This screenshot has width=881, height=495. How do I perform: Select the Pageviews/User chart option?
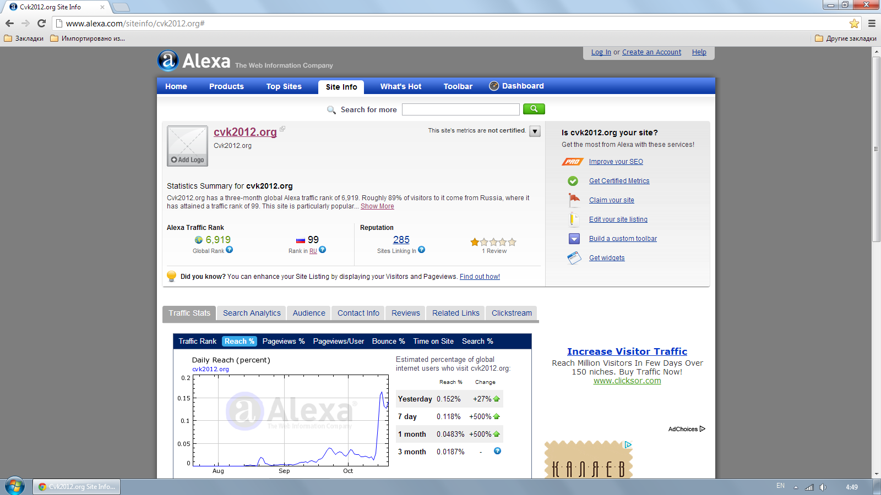(339, 341)
